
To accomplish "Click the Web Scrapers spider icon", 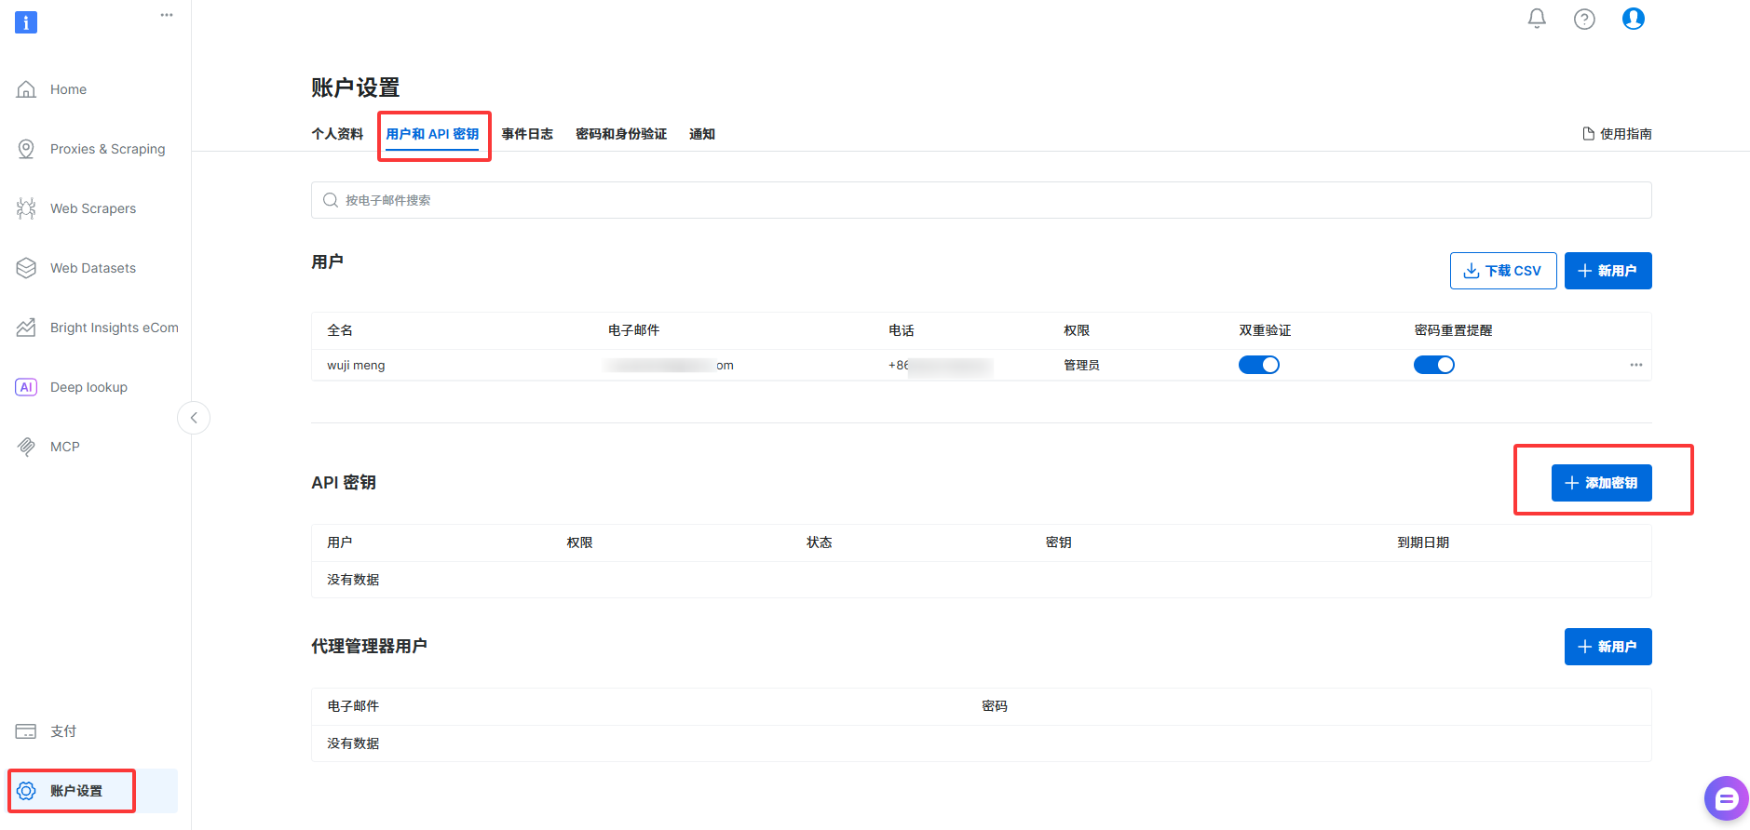I will [26, 208].
